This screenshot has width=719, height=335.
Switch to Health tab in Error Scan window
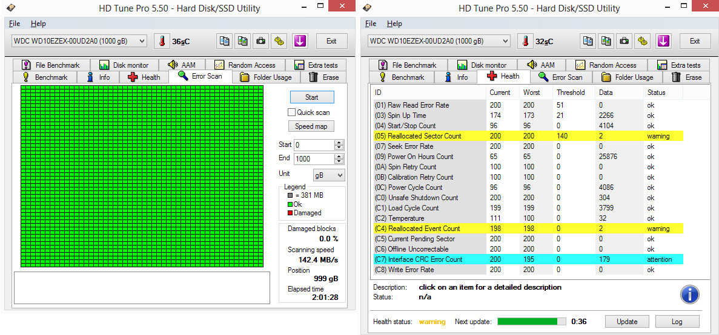[144, 77]
